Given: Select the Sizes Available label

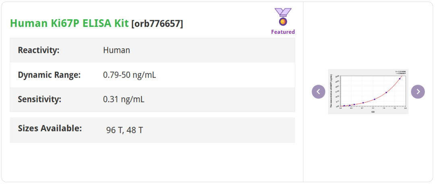Looking at the screenshot, I should click(x=50, y=128).
